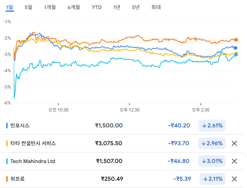Click the blue 인포시스 endpoint dot on chart
247x188 pixels.
point(235,48)
